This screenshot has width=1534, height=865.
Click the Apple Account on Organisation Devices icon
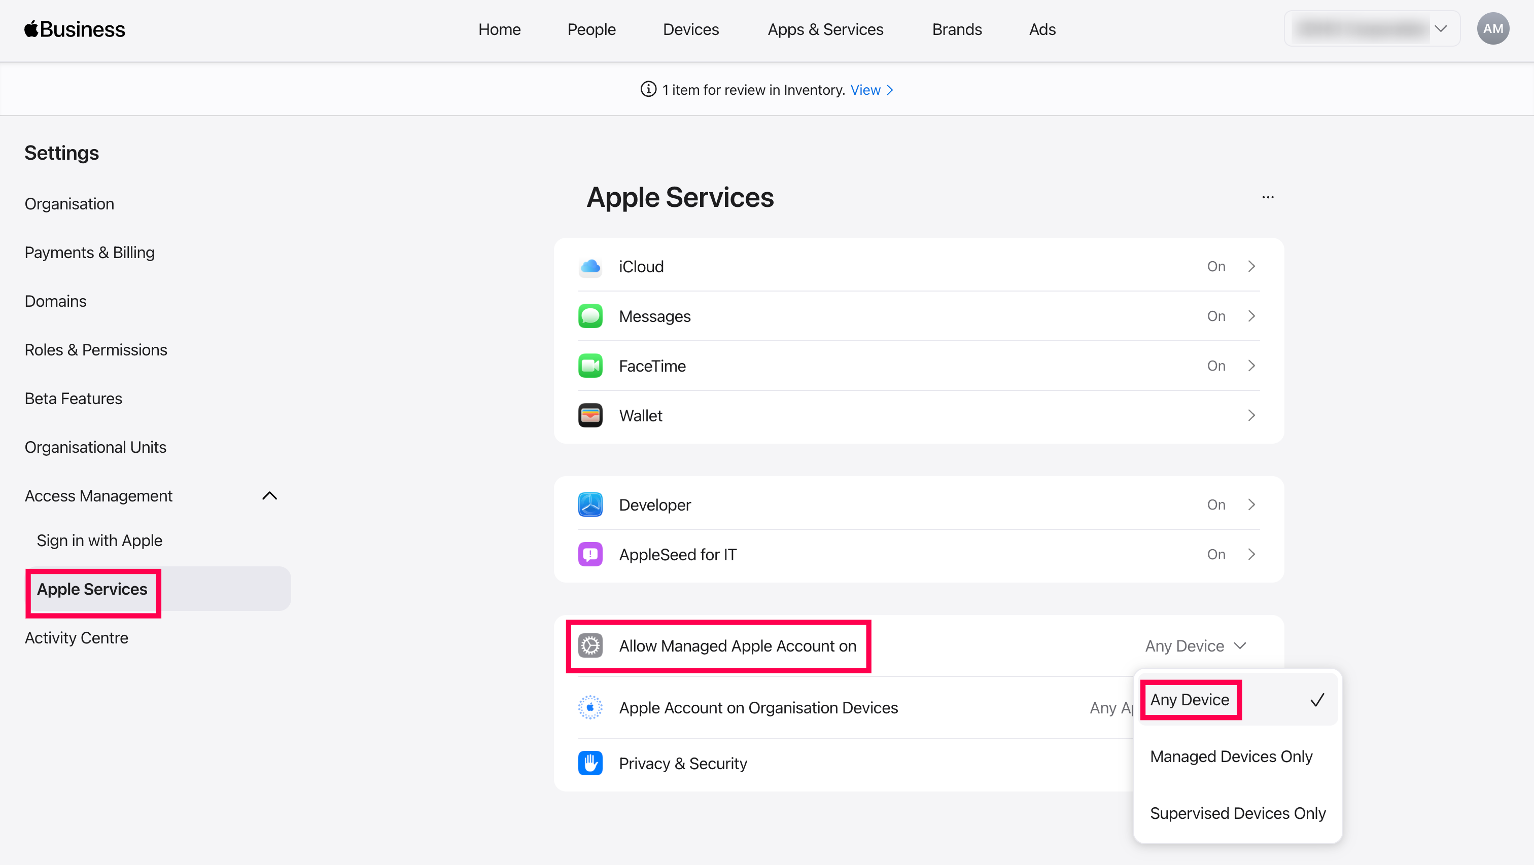point(590,708)
